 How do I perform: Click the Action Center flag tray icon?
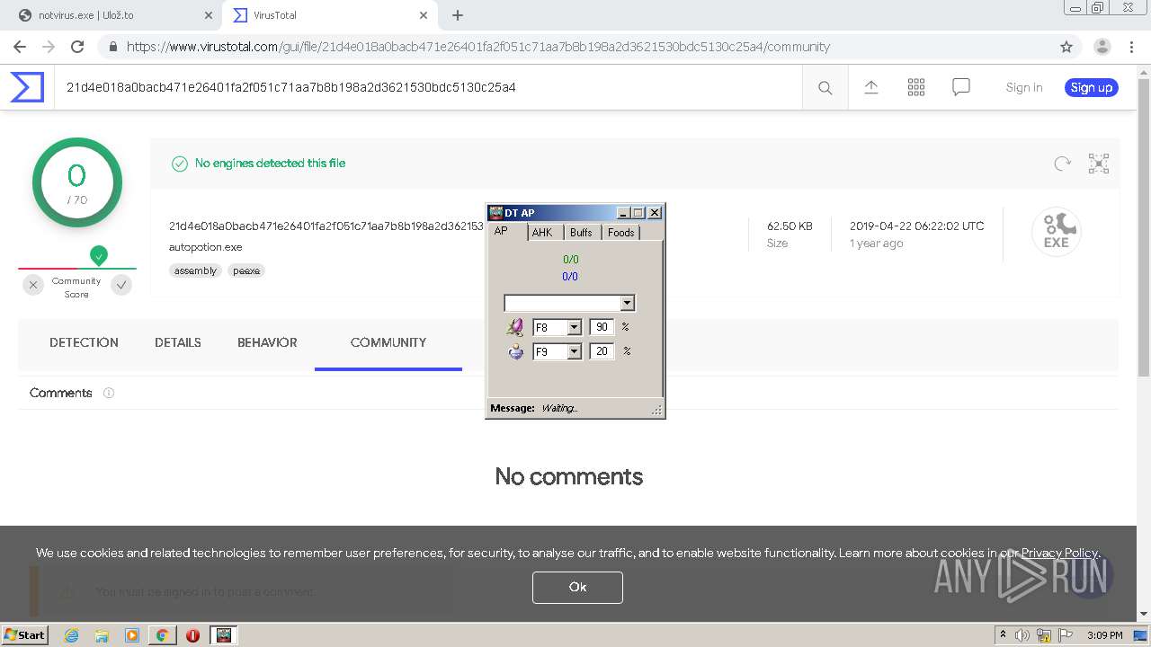coord(1066,635)
